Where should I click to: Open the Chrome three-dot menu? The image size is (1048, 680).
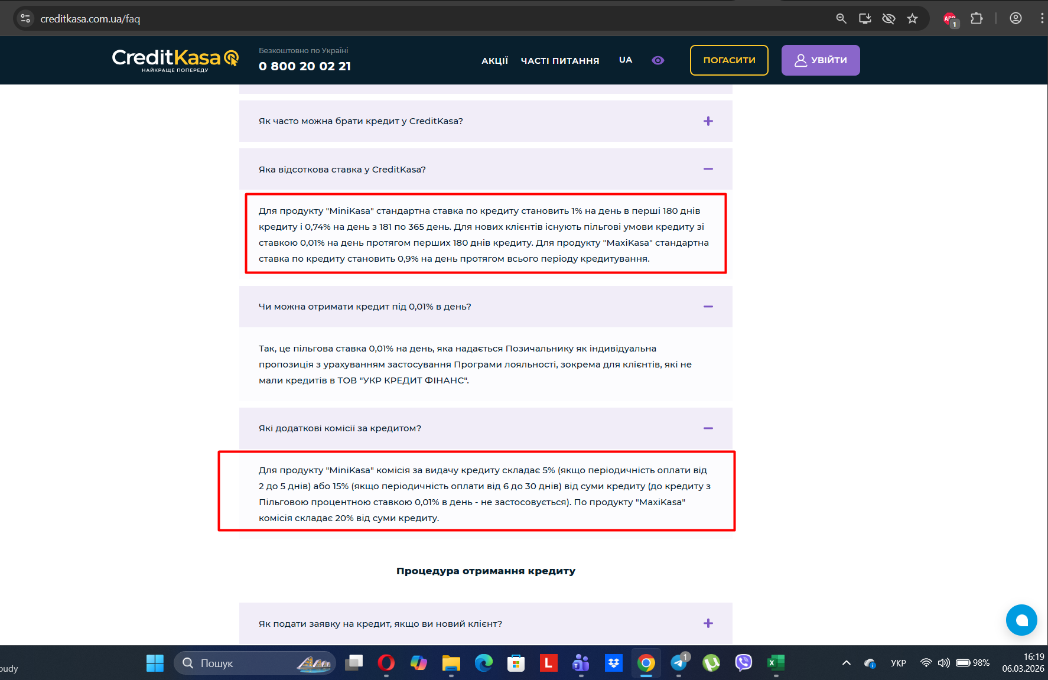click(x=1042, y=19)
